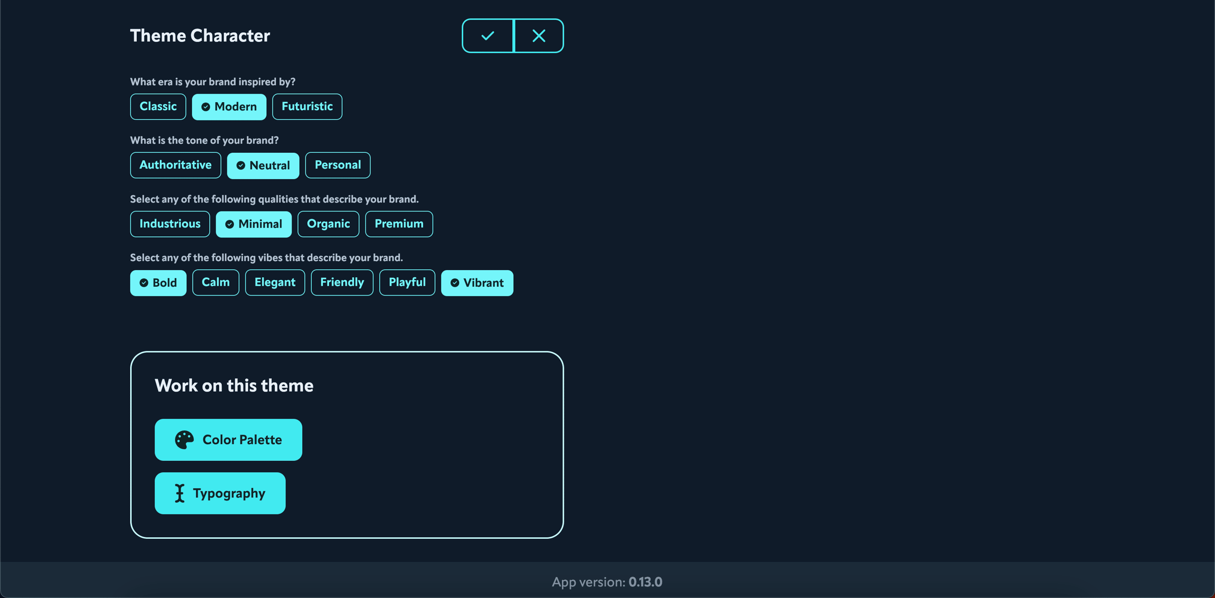Click the qualities question label
This screenshot has width=1215, height=598.
(274, 199)
